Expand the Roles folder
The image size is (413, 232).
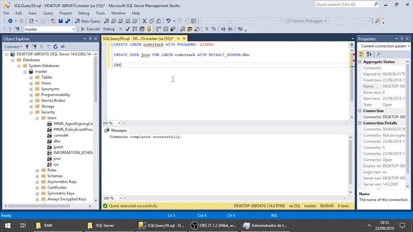click(37, 170)
